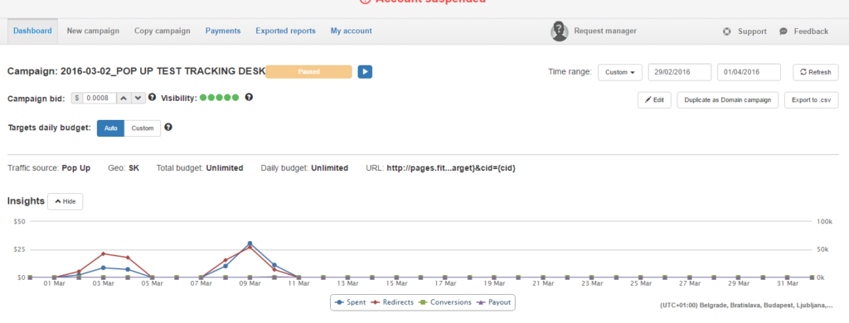Click the green visibility dots indicator
The height and width of the screenshot is (323, 849).
(219, 98)
